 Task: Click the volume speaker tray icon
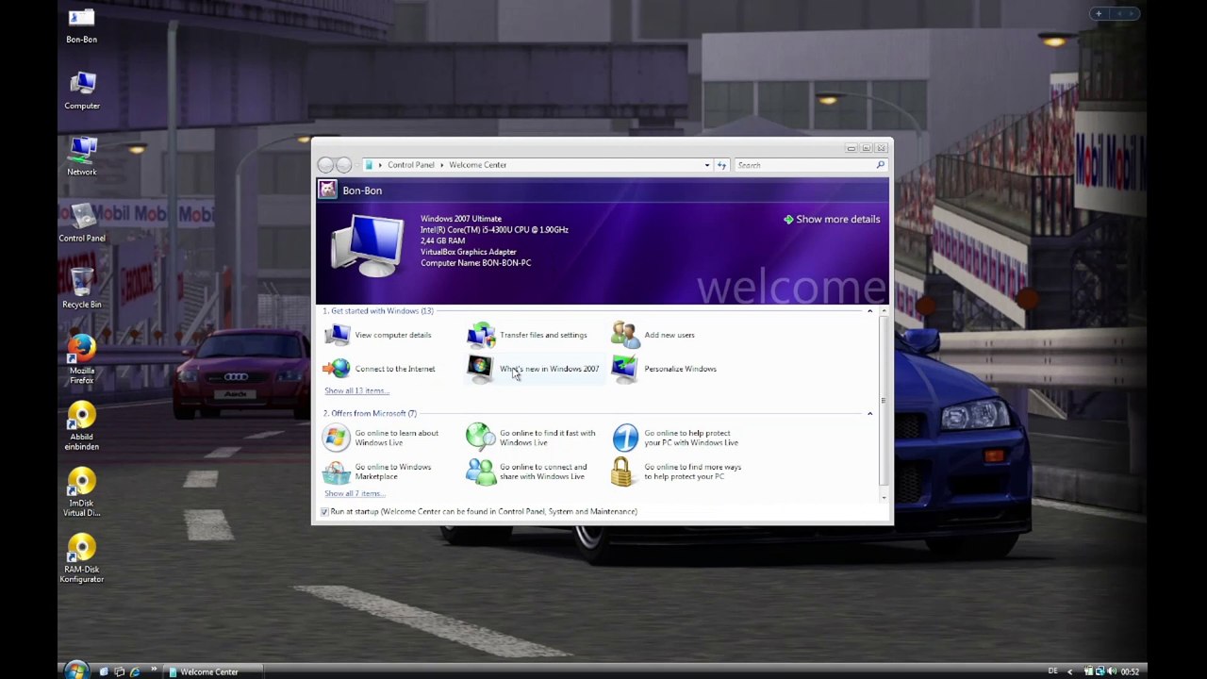(x=1111, y=671)
